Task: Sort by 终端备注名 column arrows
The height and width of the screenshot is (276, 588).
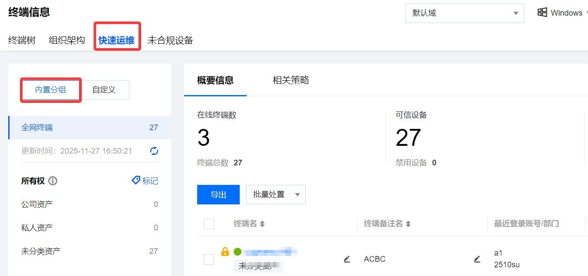Action: (x=408, y=224)
